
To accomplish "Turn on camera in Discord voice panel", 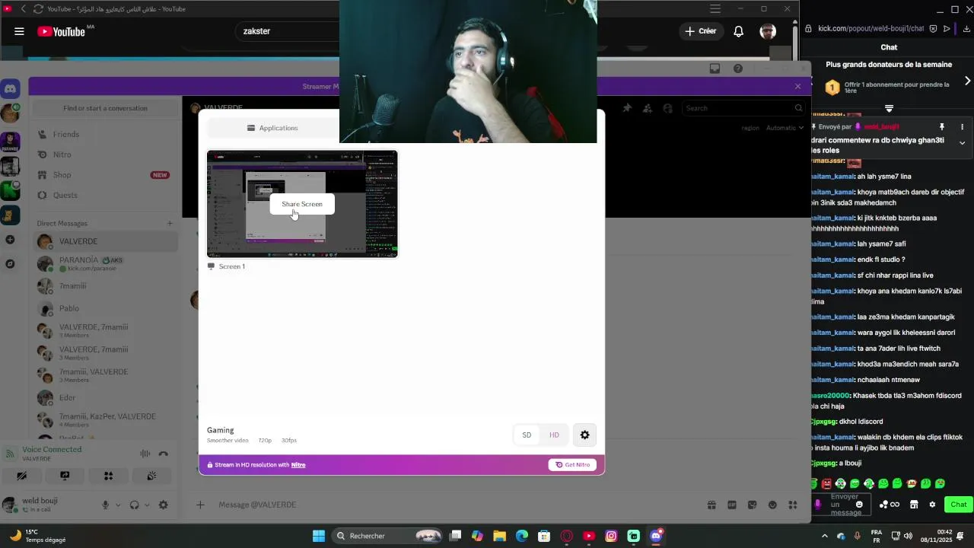I will 22,476.
